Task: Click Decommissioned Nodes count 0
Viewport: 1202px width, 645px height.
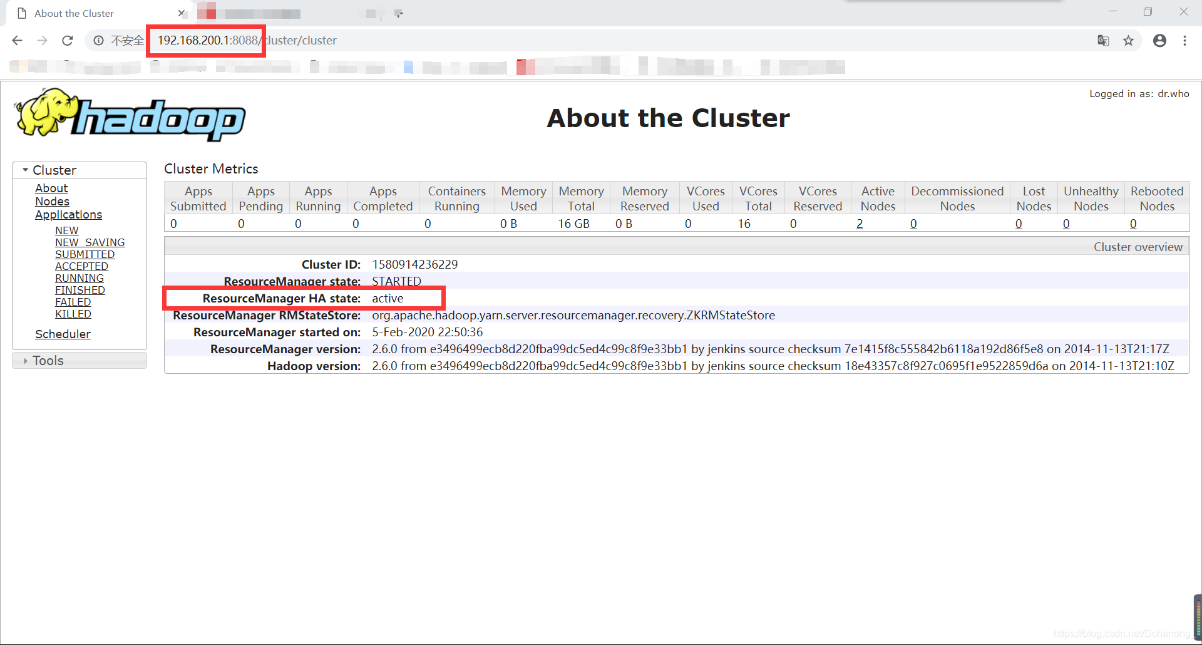Action: click(913, 224)
